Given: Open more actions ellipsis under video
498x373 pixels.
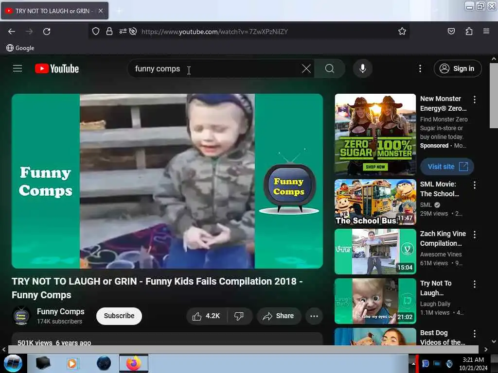Looking at the screenshot, I should coord(314,316).
